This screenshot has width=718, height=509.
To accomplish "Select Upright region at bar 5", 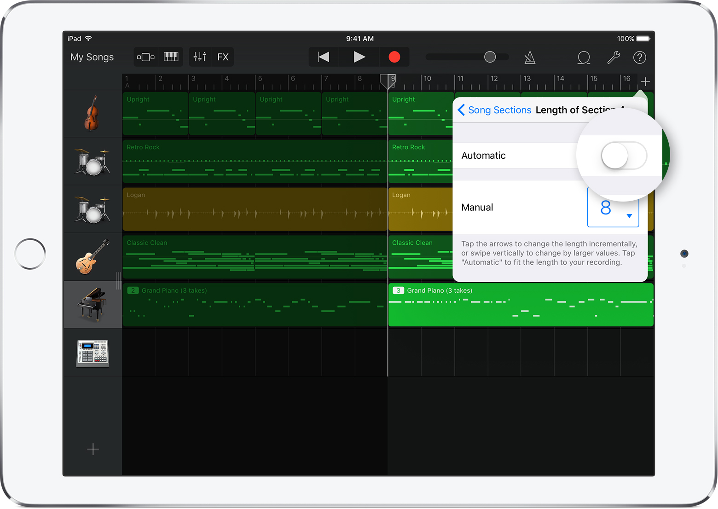I will click(288, 114).
